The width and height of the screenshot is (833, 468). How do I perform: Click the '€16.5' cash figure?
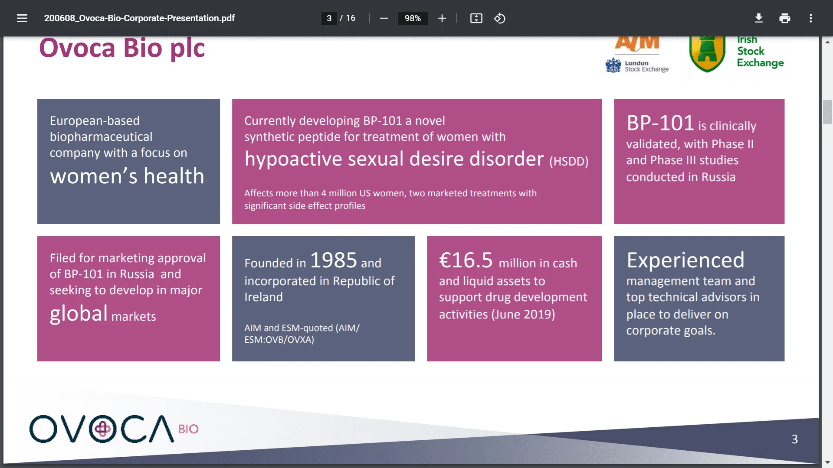point(466,260)
